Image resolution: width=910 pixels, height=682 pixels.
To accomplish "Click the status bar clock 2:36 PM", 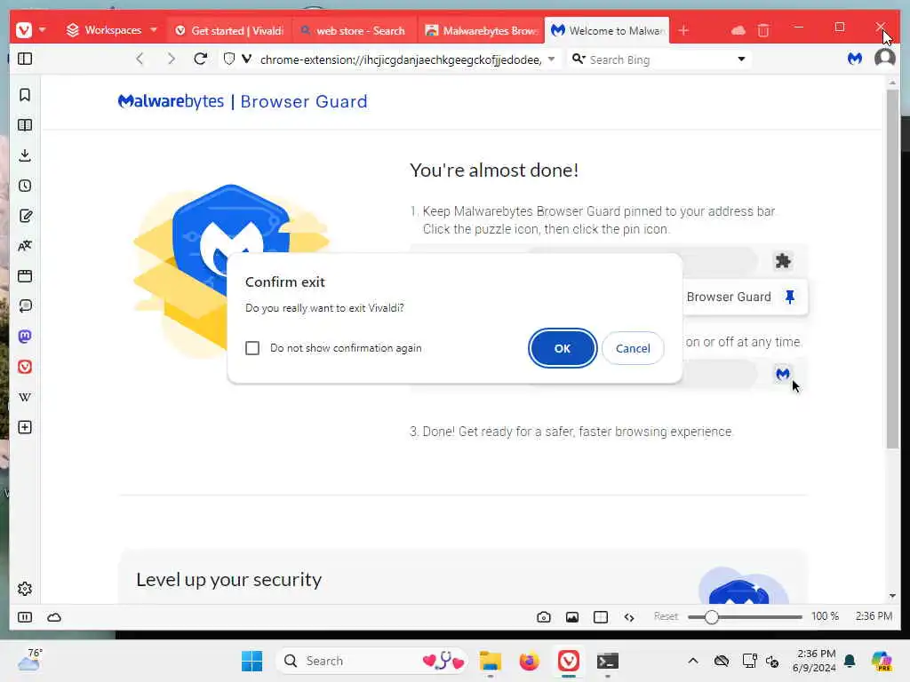I will coord(874,616).
